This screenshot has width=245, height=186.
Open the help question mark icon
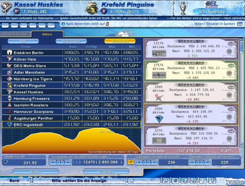[x=212, y=180]
